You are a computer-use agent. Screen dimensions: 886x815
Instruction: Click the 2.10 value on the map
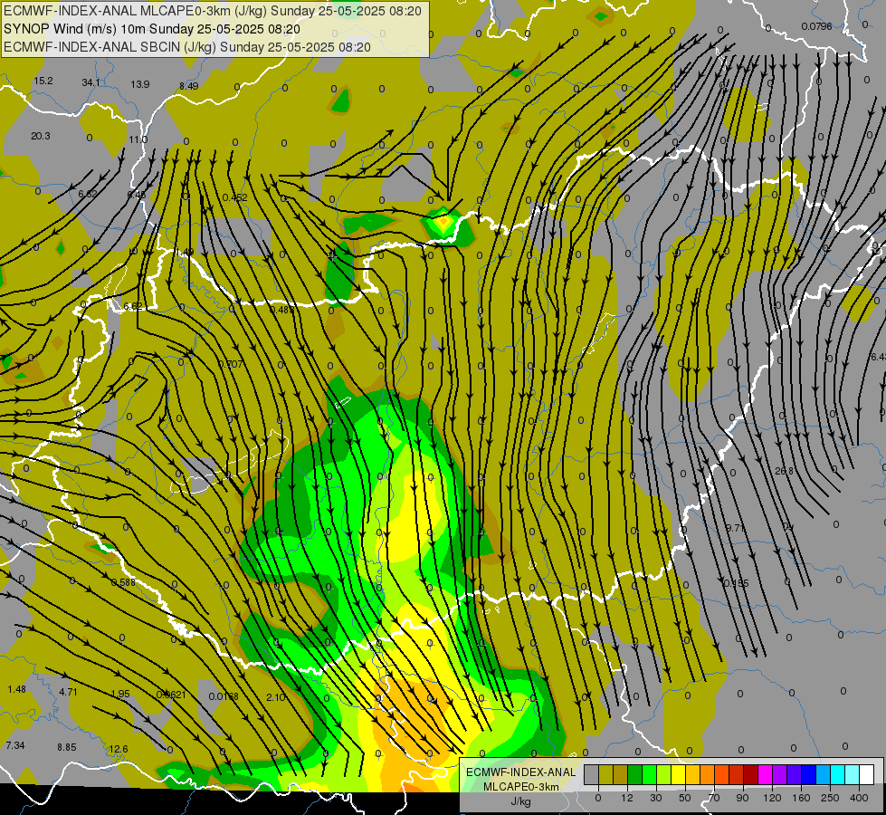[x=276, y=697]
